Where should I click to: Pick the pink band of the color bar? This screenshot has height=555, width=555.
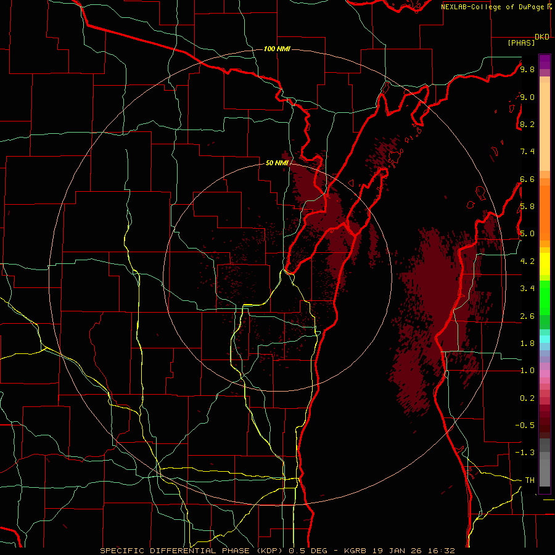click(x=545, y=374)
